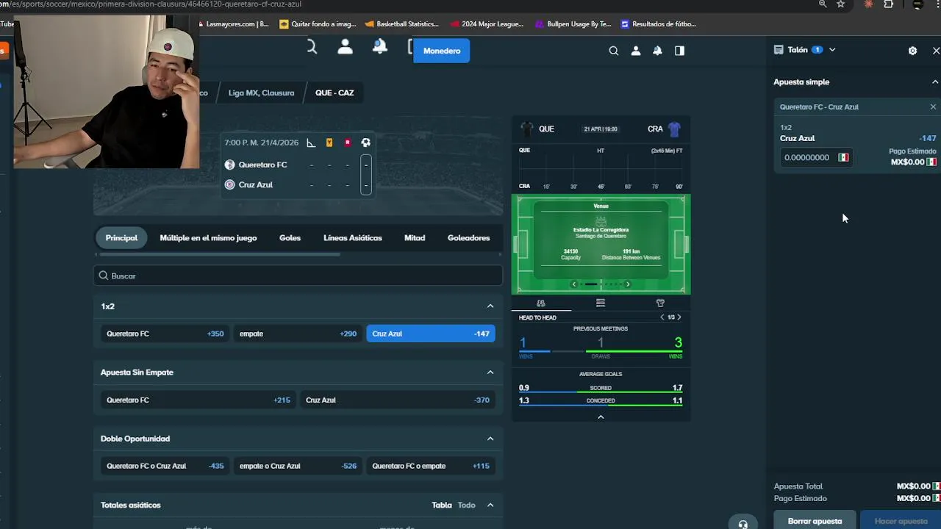
Task: Click Hacer apuesta button
Action: [901, 520]
